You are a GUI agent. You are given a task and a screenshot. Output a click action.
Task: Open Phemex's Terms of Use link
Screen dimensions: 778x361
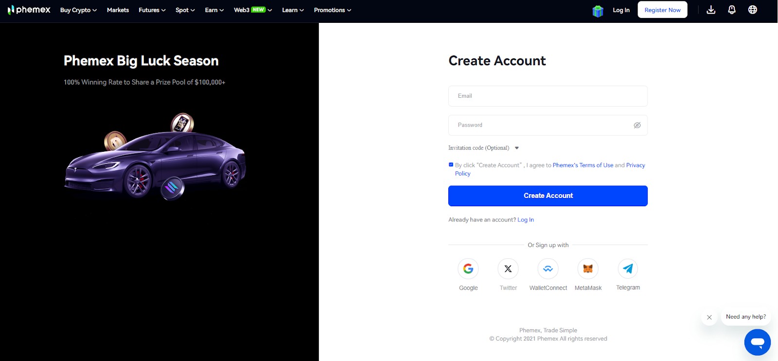point(583,165)
